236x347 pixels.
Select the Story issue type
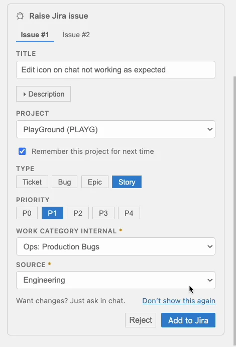pyautogui.click(x=127, y=182)
